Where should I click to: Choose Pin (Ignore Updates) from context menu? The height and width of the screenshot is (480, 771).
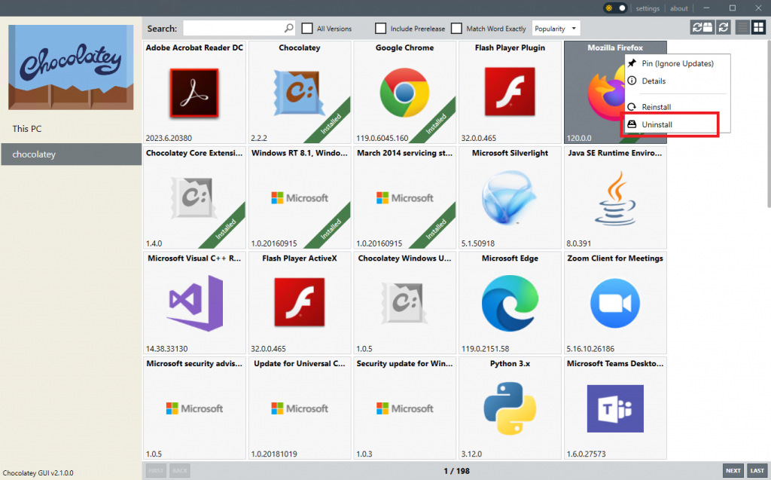(677, 63)
